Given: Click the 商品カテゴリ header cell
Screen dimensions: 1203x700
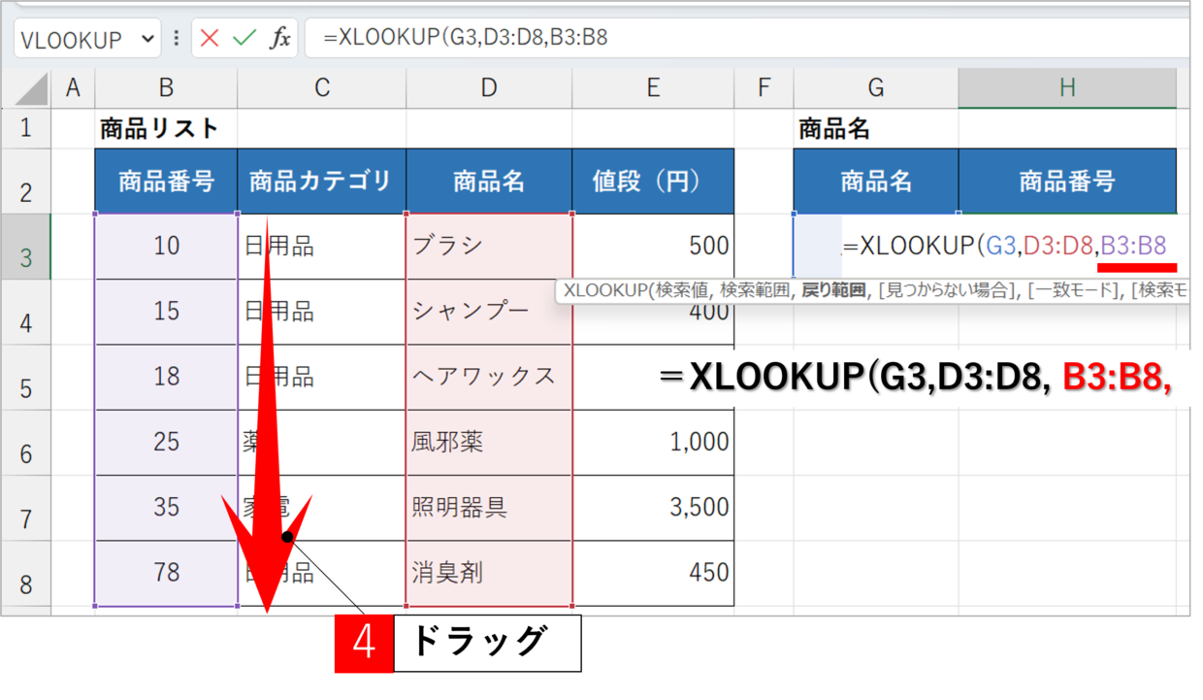Looking at the screenshot, I should point(321,182).
